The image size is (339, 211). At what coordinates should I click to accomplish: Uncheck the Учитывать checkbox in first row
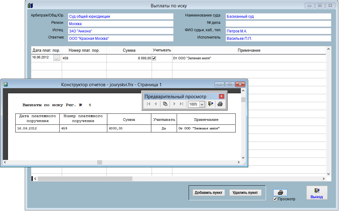(154, 58)
